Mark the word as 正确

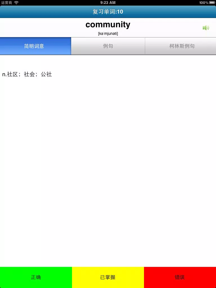tap(36, 277)
